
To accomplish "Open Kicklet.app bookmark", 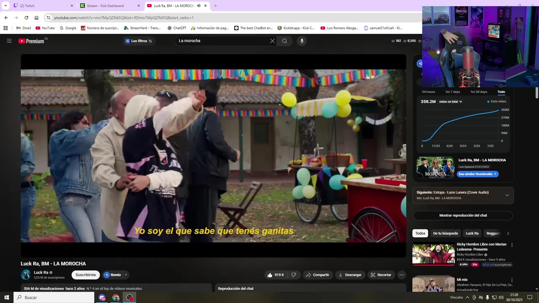I will (296, 28).
